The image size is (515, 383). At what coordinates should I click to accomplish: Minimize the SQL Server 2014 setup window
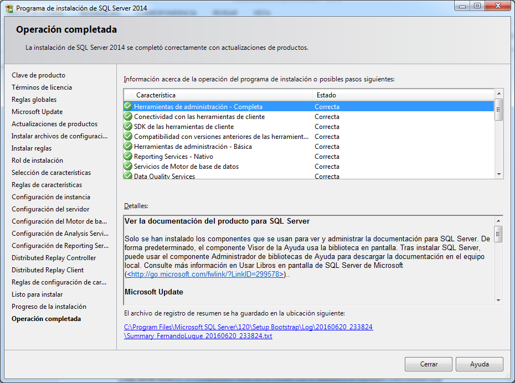(x=462, y=6)
